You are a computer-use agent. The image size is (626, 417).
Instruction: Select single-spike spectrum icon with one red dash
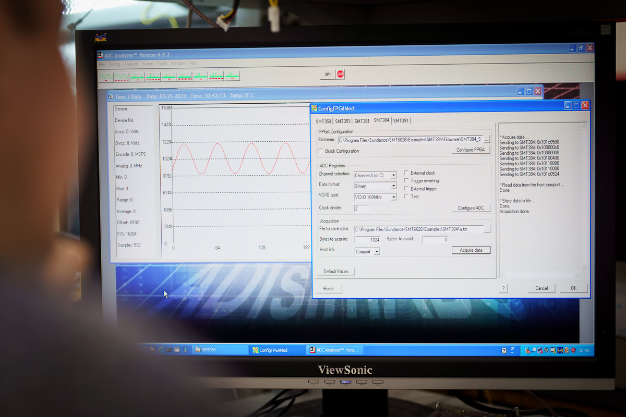coord(137,77)
